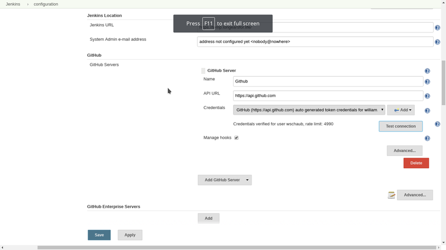Screen dimensions: 446x250
Task: Click horizontal scrollbar right arrow
Action: coord(439,248)
